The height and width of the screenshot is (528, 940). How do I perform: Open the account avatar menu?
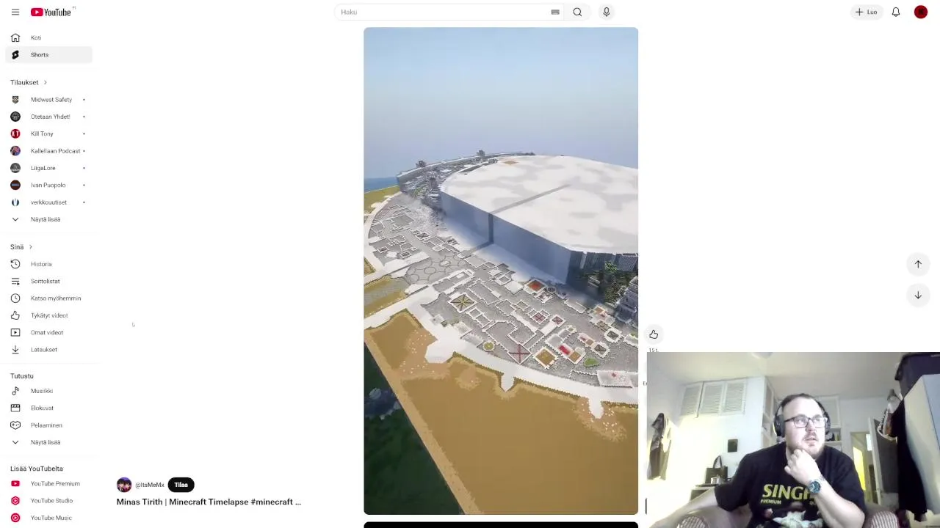(x=921, y=12)
